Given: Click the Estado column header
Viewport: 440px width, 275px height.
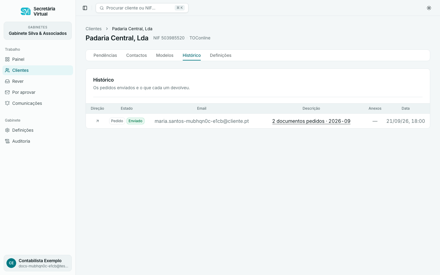Looking at the screenshot, I should click(127, 108).
